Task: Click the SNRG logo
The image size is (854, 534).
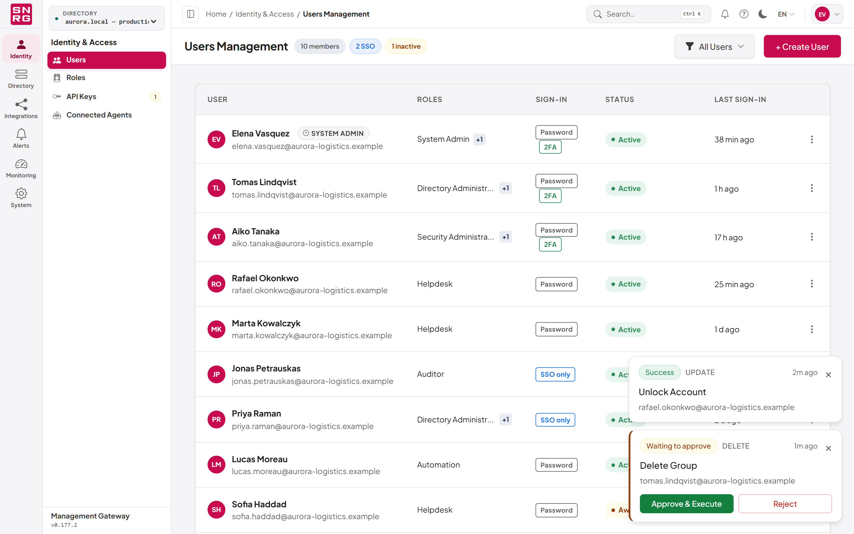Action: pyautogui.click(x=21, y=14)
